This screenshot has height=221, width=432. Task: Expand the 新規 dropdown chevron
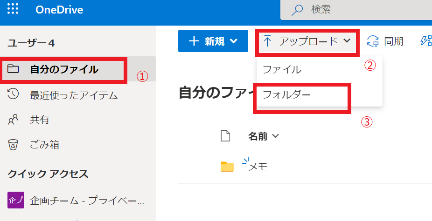point(234,41)
